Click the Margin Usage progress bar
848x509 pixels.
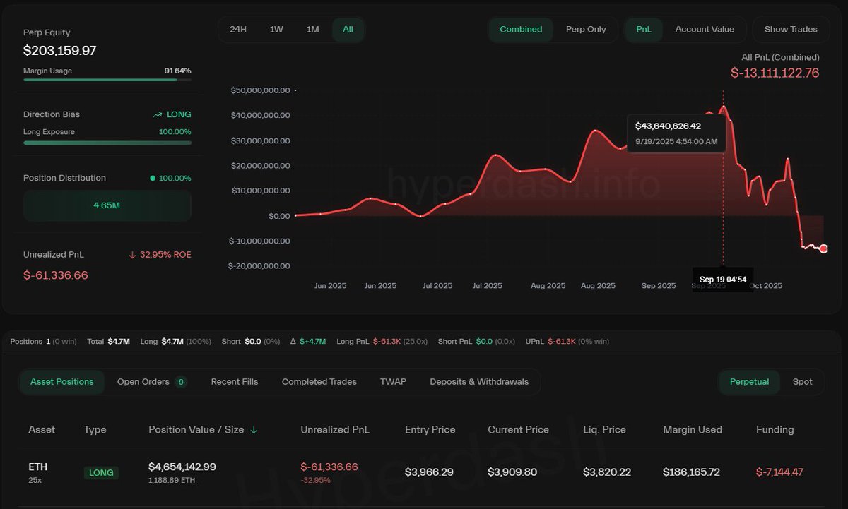coord(107,80)
